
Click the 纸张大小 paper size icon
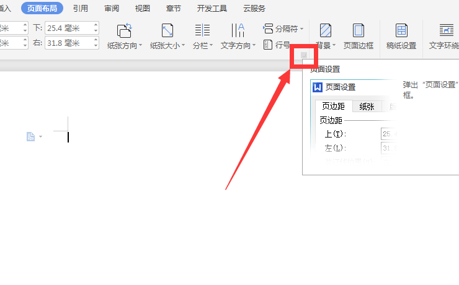pyautogui.click(x=167, y=30)
